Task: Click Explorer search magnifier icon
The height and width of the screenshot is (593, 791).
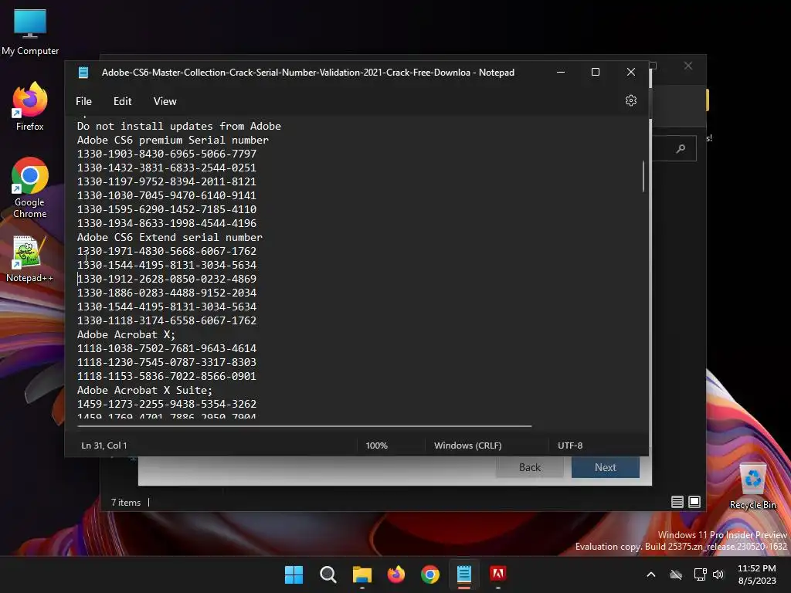Action: [x=681, y=148]
